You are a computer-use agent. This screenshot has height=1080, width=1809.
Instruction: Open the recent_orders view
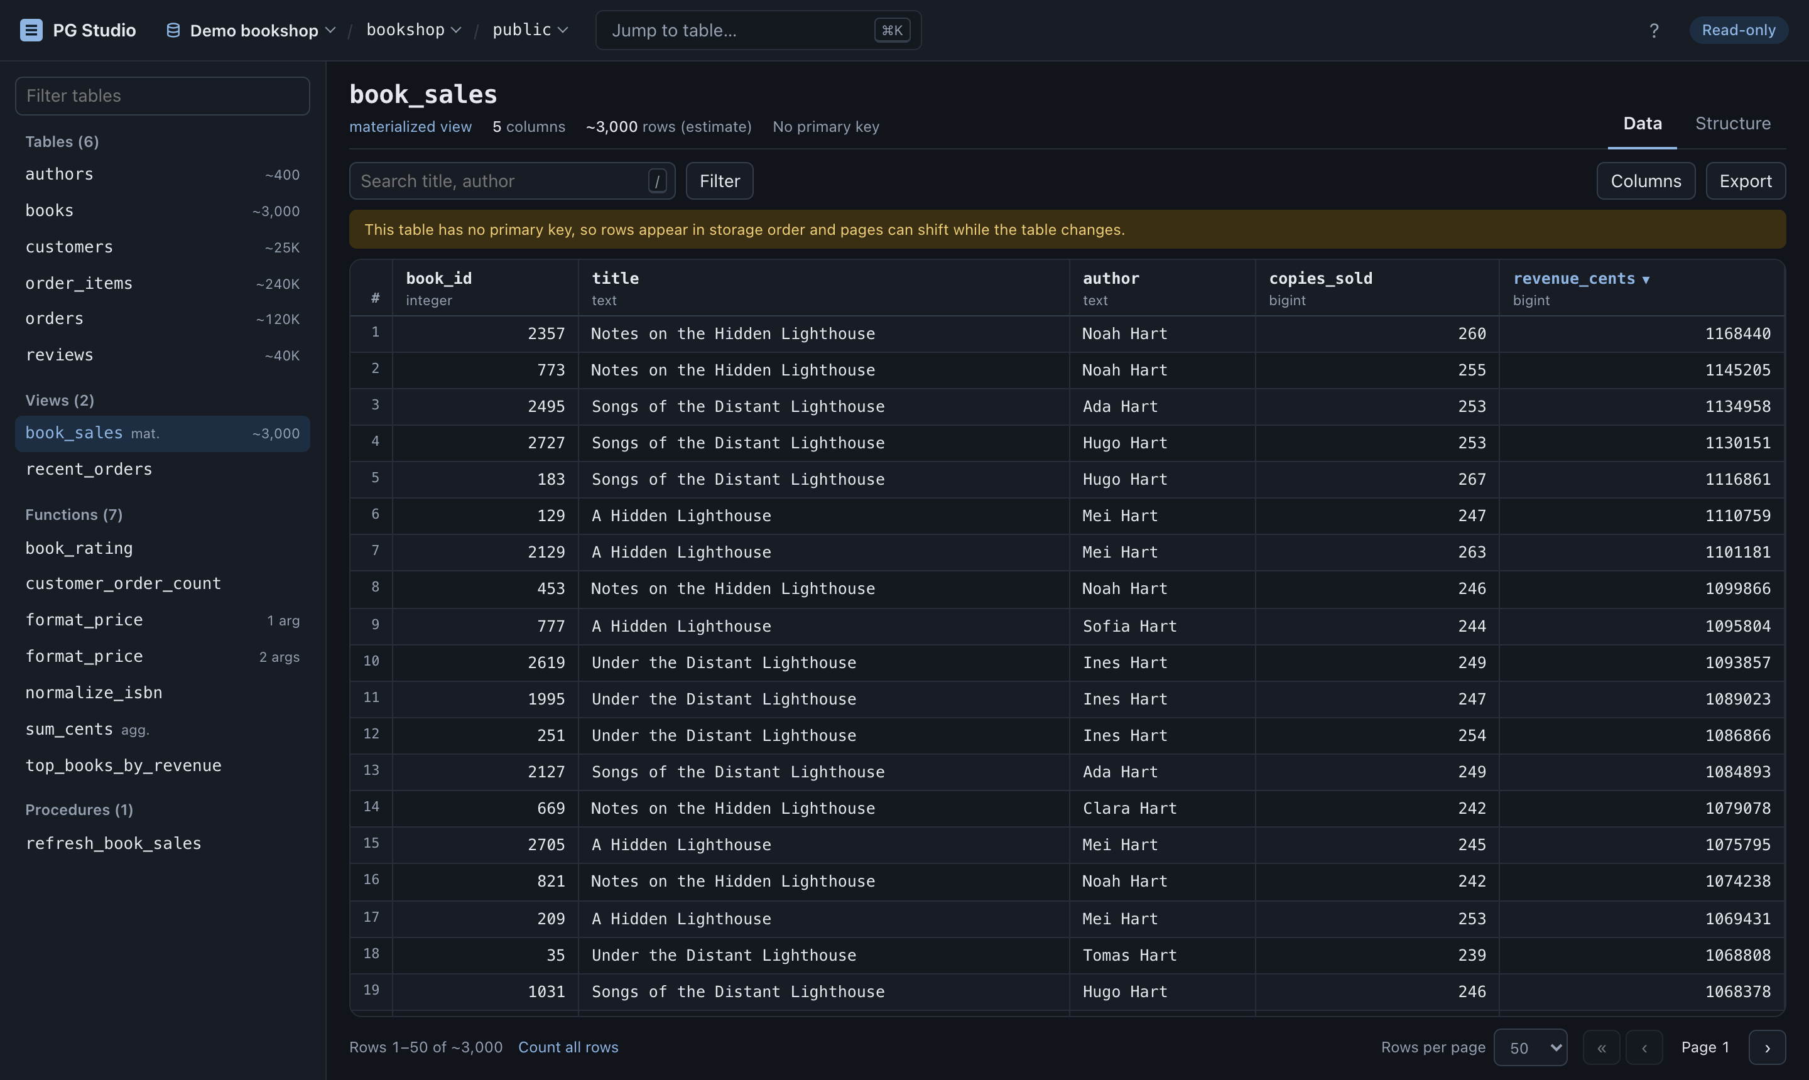click(162, 470)
